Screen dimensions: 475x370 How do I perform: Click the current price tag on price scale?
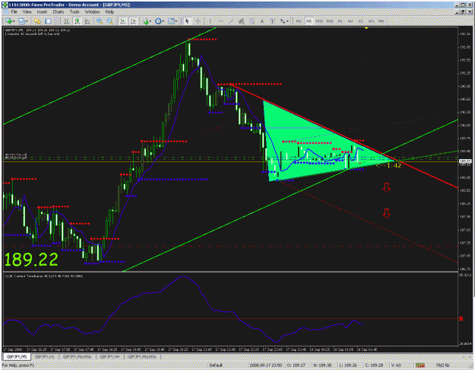464,161
